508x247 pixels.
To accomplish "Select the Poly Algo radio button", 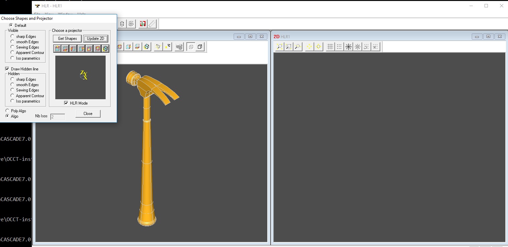I will (x=7, y=111).
